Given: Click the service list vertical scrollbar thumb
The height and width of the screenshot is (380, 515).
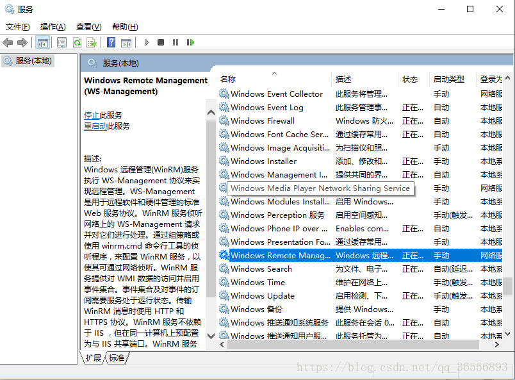Looking at the screenshot, I should click(508, 286).
